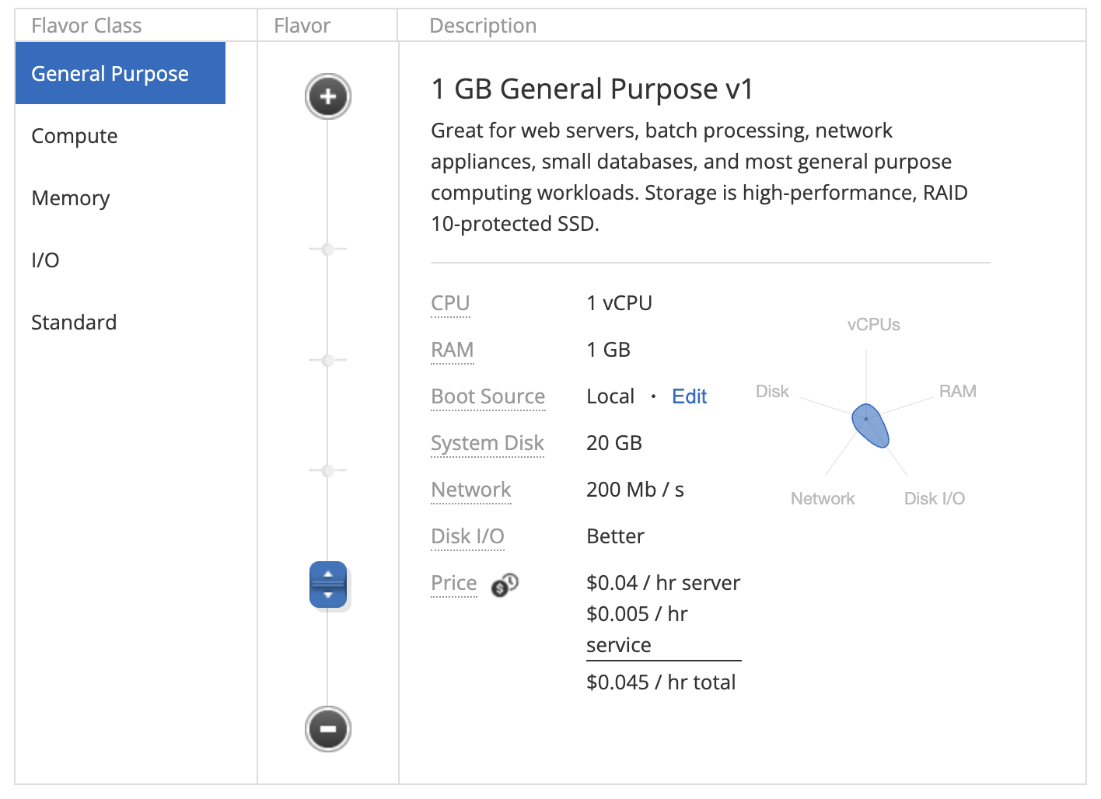
Task: Click the Network underlined label
Action: (470, 490)
